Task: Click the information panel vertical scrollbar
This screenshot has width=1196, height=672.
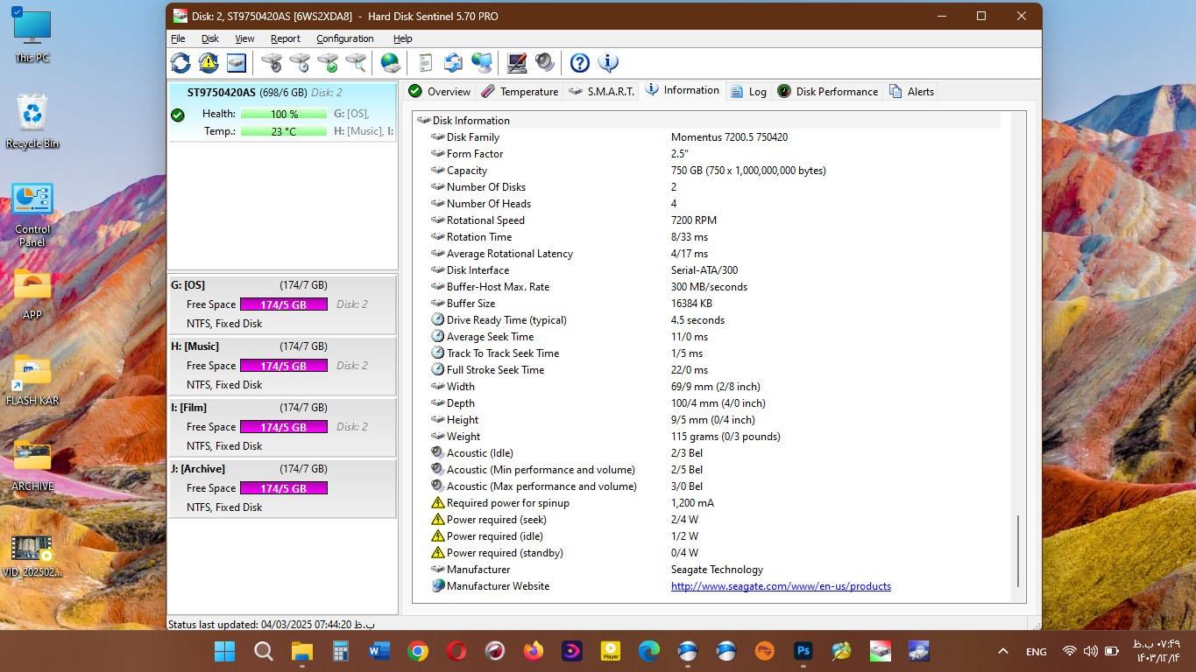Action: point(1017,551)
